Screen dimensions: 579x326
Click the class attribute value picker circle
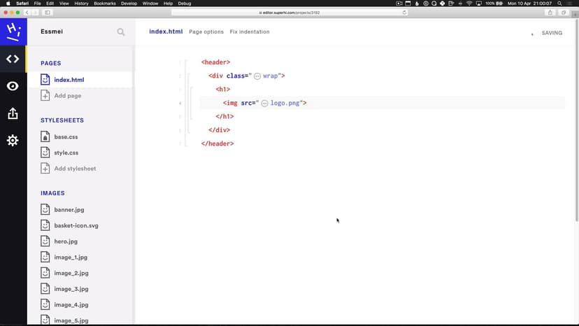tap(257, 76)
